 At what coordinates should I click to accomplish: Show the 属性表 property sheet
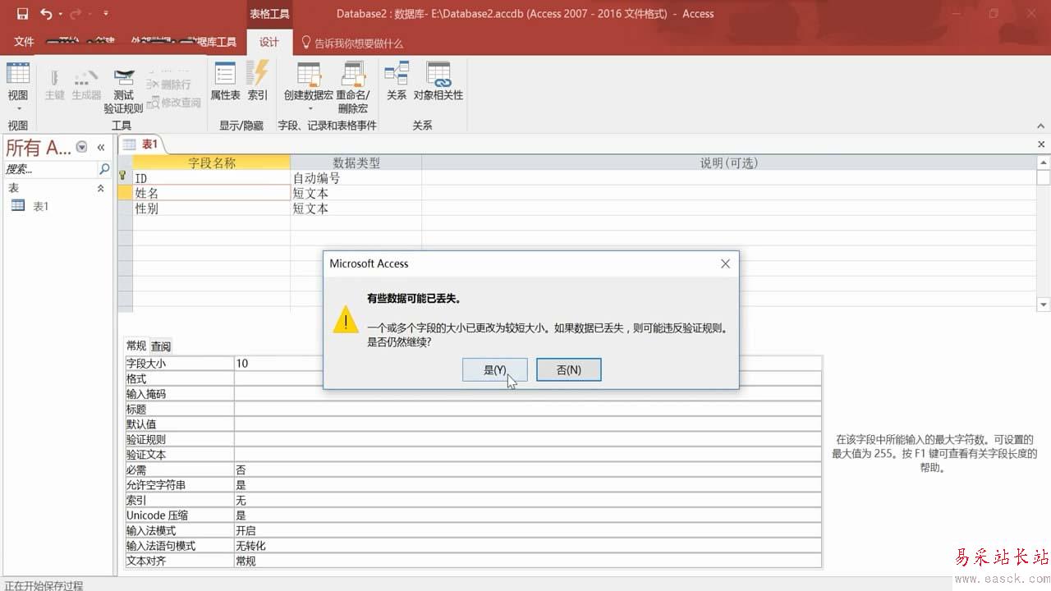click(225, 81)
